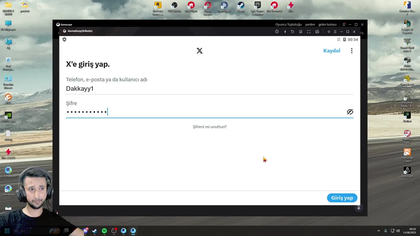This screenshot has width=420, height=236.
Task: Open OBS Studio from the taskbar
Action: click(114, 231)
